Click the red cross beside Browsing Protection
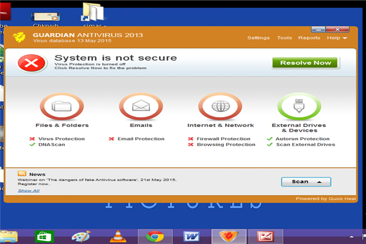The width and height of the screenshot is (366, 244). (191, 145)
